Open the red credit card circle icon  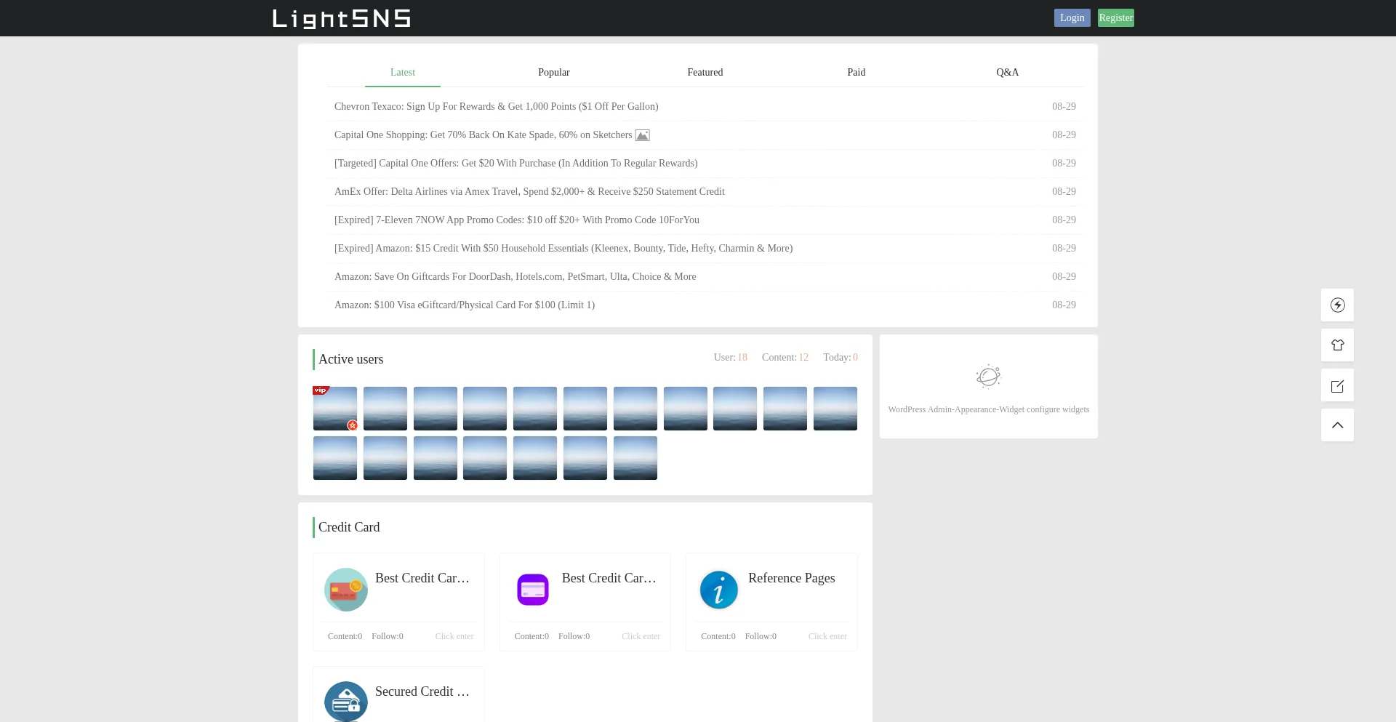point(346,590)
